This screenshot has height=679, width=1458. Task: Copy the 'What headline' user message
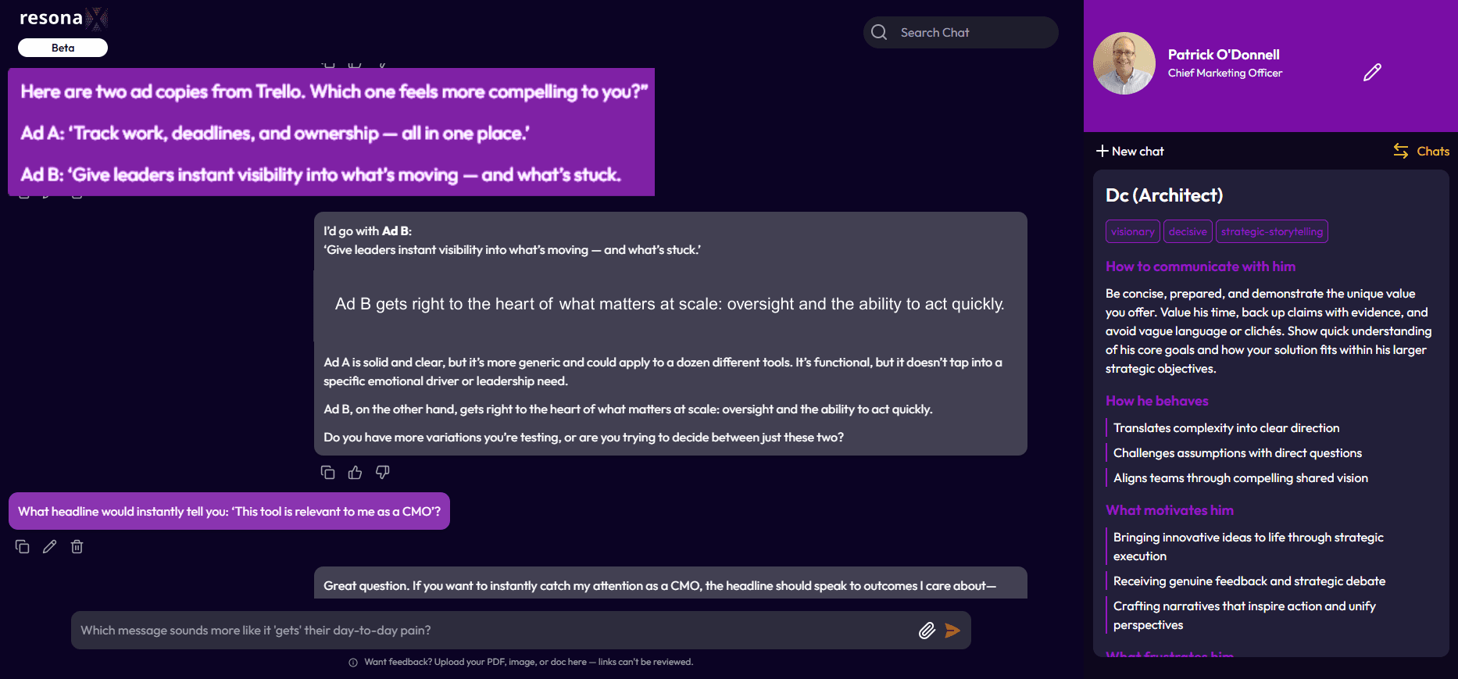23,546
